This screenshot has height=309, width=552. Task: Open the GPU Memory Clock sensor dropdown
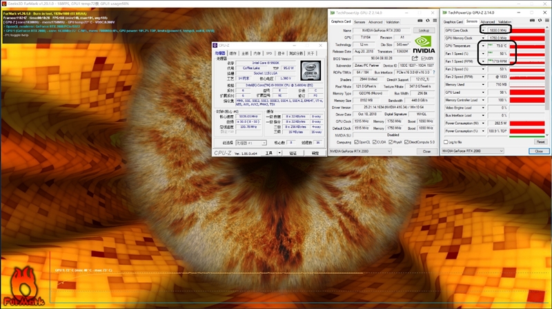coord(483,38)
